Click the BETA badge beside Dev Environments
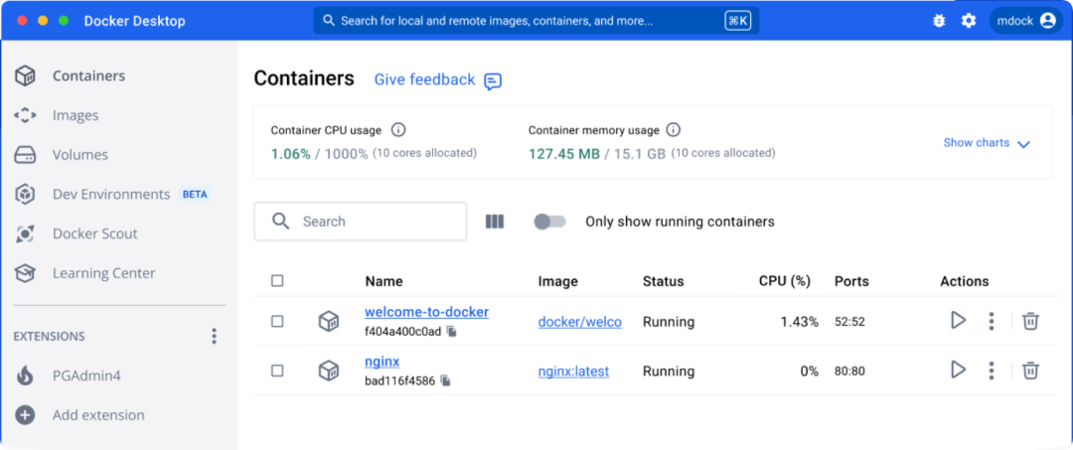This screenshot has width=1073, height=450. (x=195, y=195)
